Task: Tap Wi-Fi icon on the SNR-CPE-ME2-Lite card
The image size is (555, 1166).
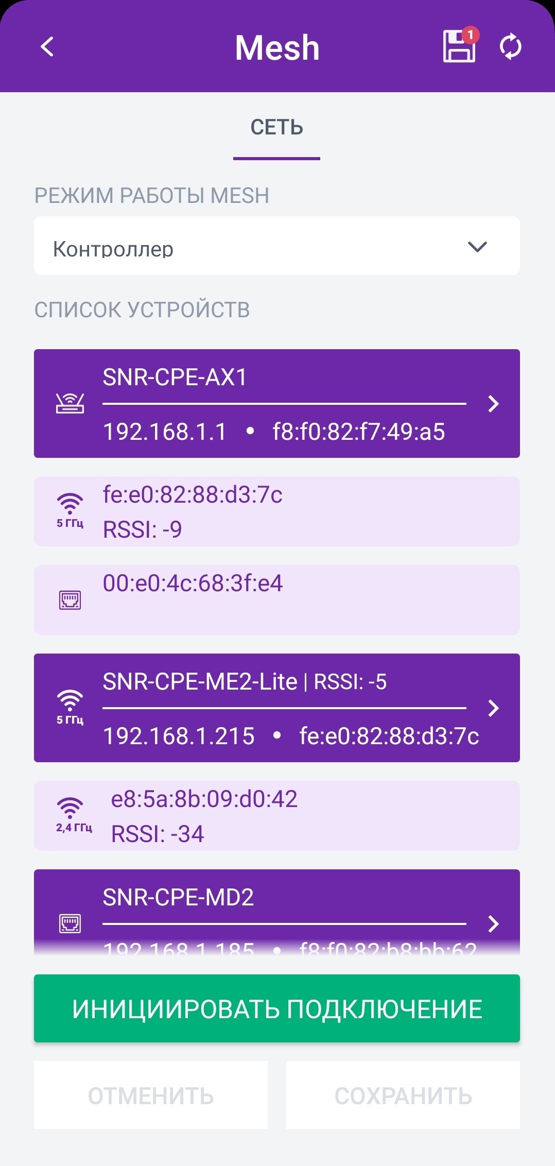Action: (x=70, y=707)
